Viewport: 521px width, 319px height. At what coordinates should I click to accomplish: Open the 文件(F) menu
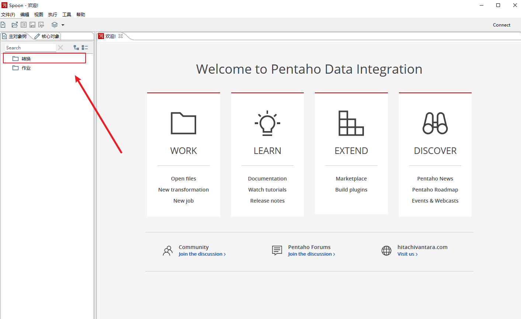pos(8,15)
